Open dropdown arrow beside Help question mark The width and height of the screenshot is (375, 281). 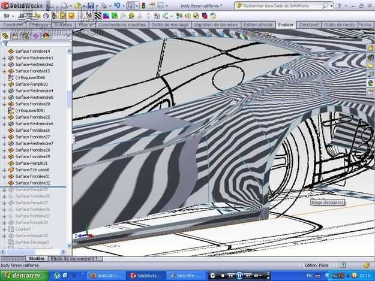[x=346, y=6]
